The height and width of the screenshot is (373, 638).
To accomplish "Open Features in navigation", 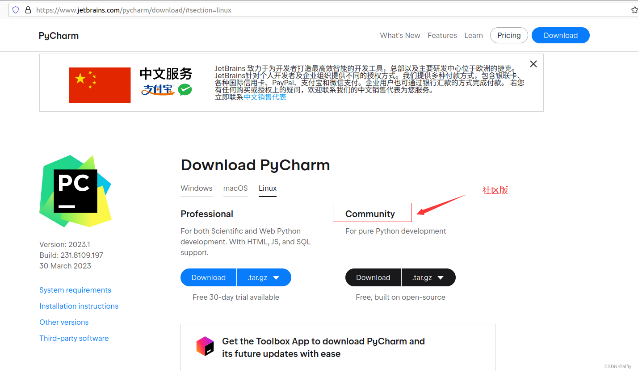I will (442, 35).
